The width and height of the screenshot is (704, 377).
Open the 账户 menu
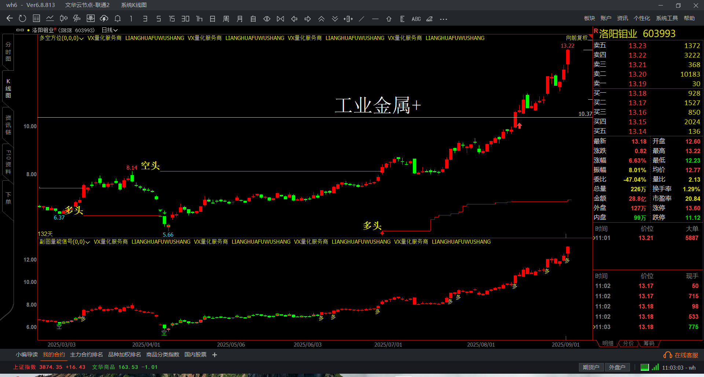pos(606,18)
